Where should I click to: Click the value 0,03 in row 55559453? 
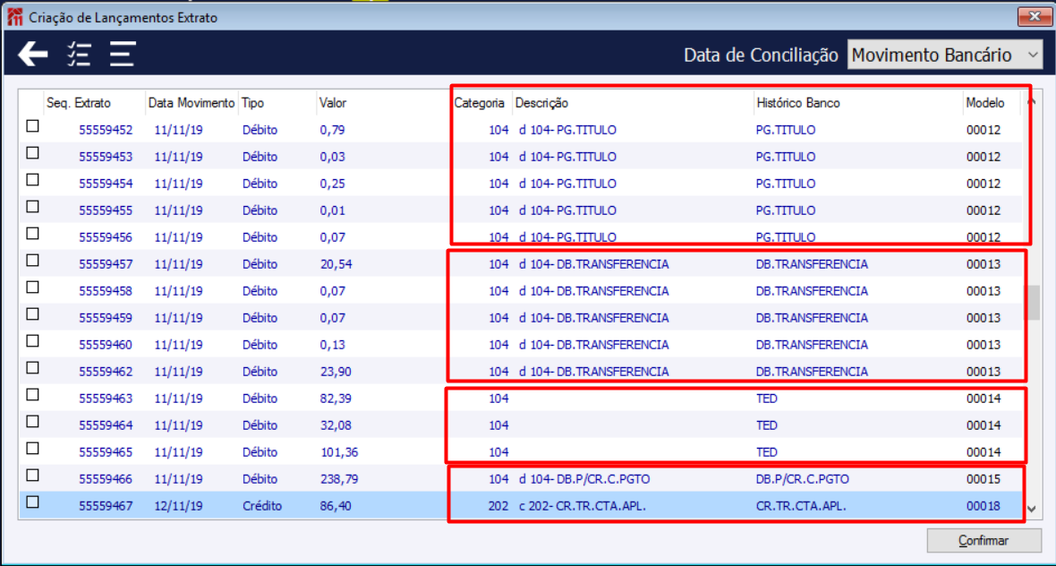pyautogui.click(x=333, y=157)
